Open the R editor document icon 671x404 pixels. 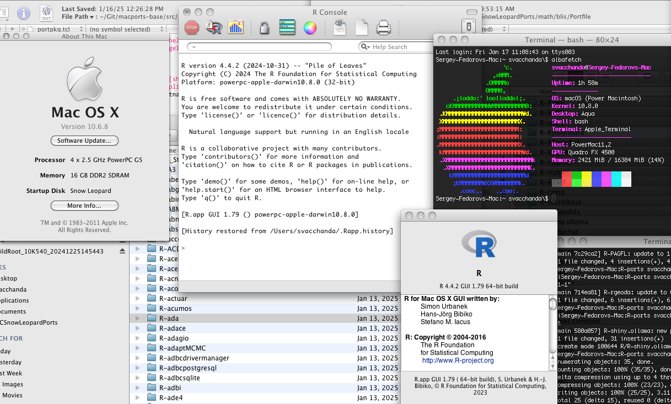340,27
